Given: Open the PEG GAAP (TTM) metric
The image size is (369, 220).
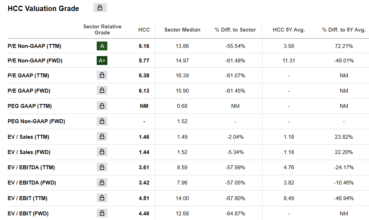Looking at the screenshot, I should coord(30,106).
